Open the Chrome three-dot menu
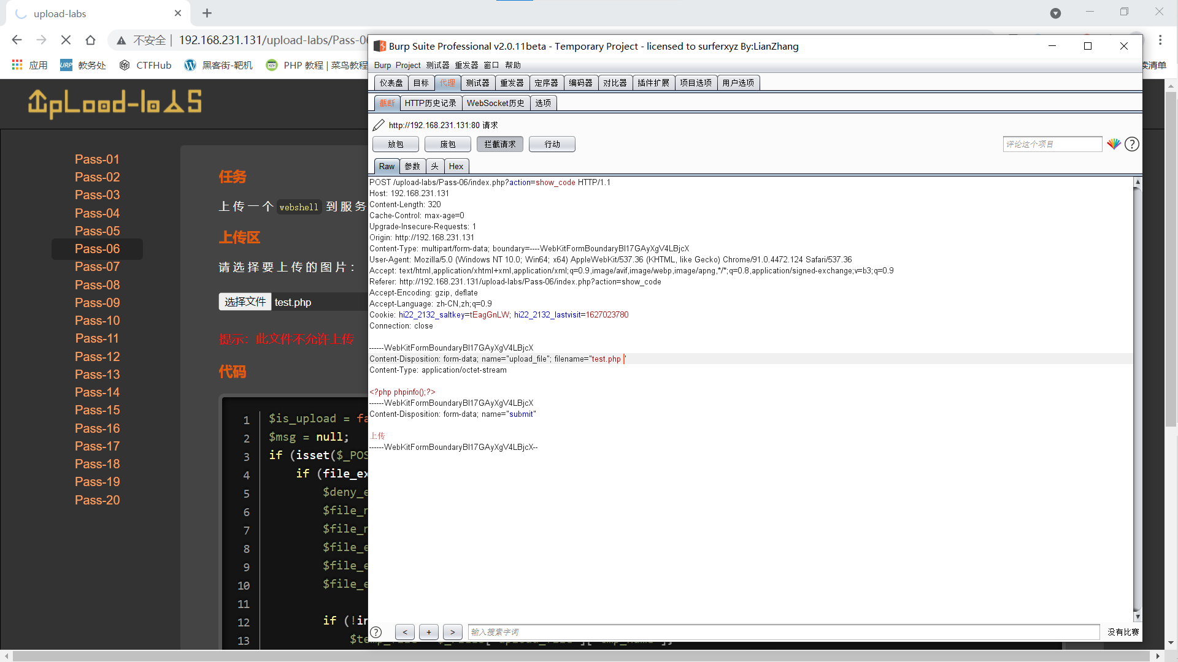This screenshot has width=1178, height=662. point(1160,40)
